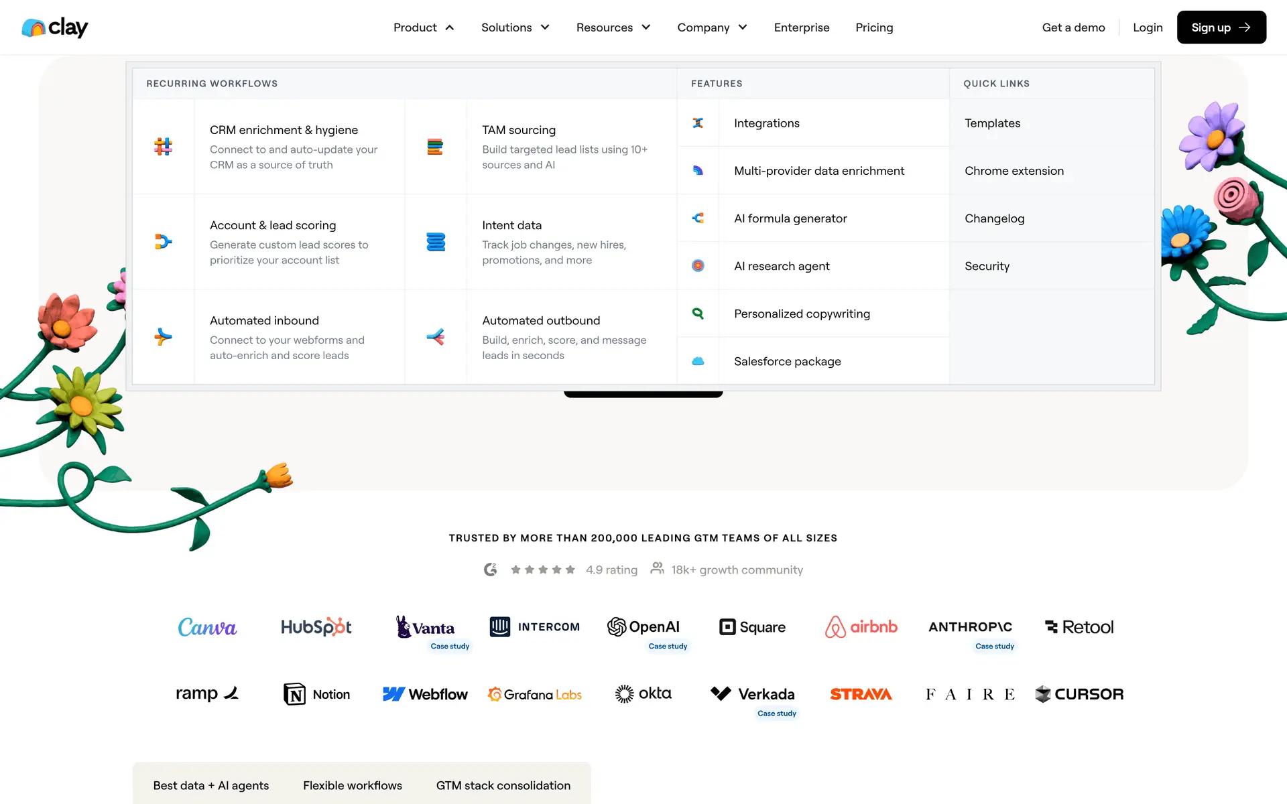The width and height of the screenshot is (1287, 804).
Task: Click the Personalized copywriting icon
Action: [x=698, y=314]
